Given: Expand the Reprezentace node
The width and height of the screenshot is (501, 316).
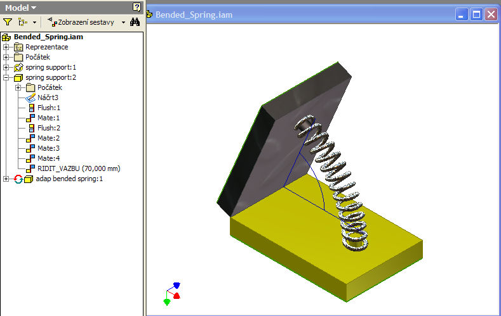Looking at the screenshot, I should tap(6, 47).
